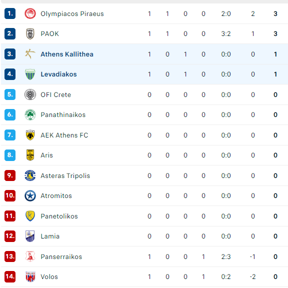Click the Panserraikos team name

pos(61,256)
